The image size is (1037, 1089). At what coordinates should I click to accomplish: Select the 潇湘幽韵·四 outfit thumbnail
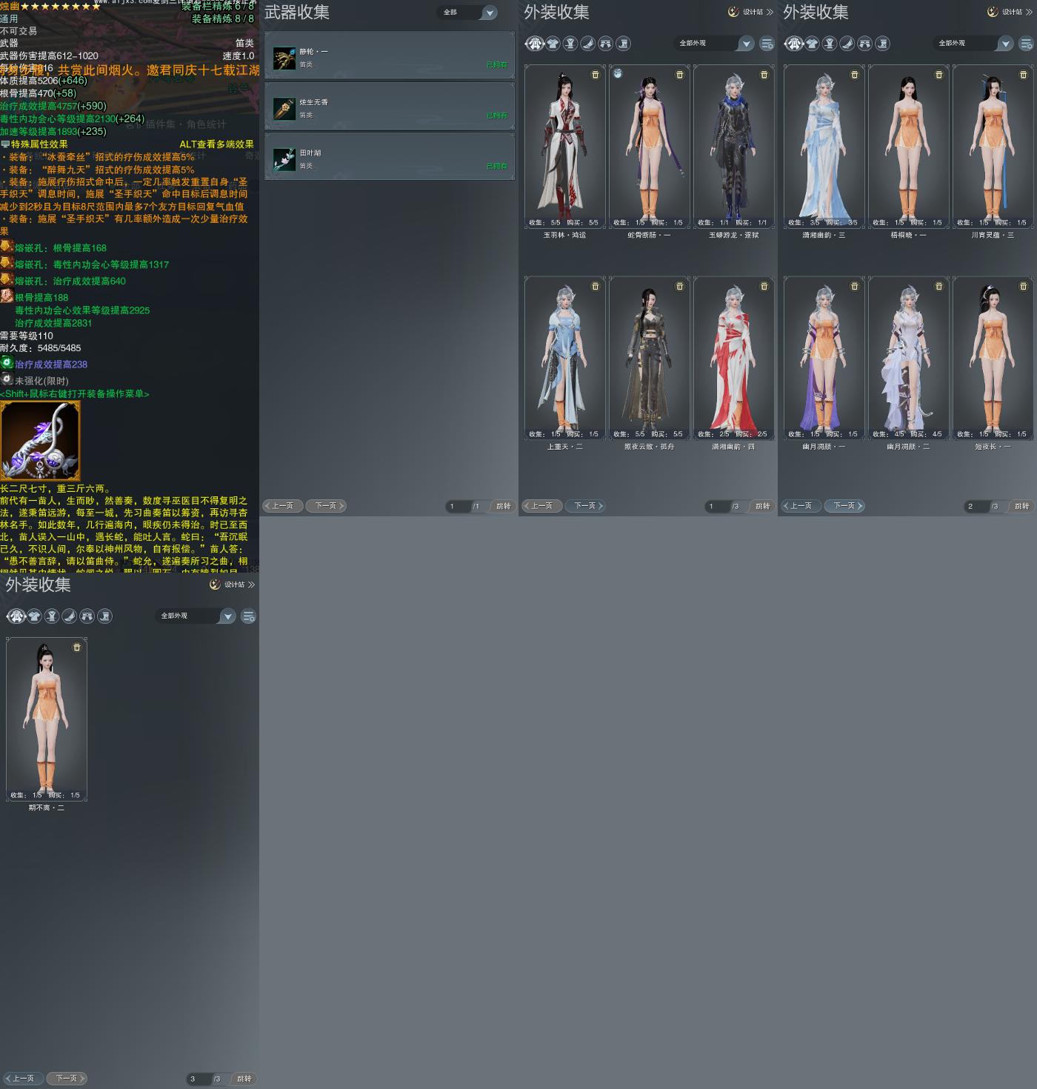[x=734, y=359]
